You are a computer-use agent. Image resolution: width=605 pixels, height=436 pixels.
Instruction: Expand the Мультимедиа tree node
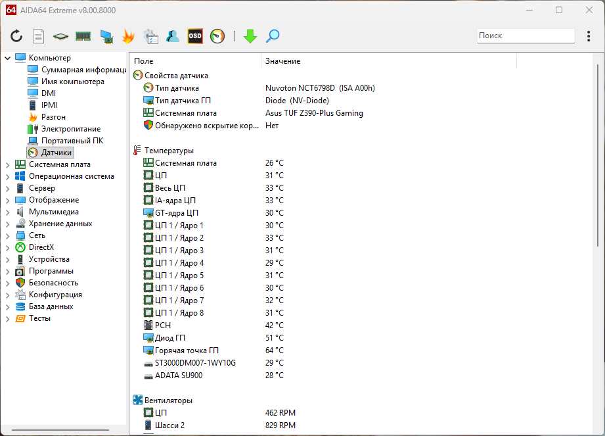(x=7, y=212)
